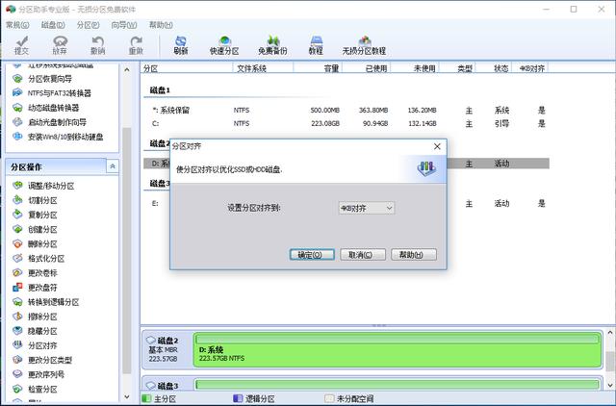The height and width of the screenshot is (406, 616).
Task: Open the 向导(W) menu
Action: [124, 25]
